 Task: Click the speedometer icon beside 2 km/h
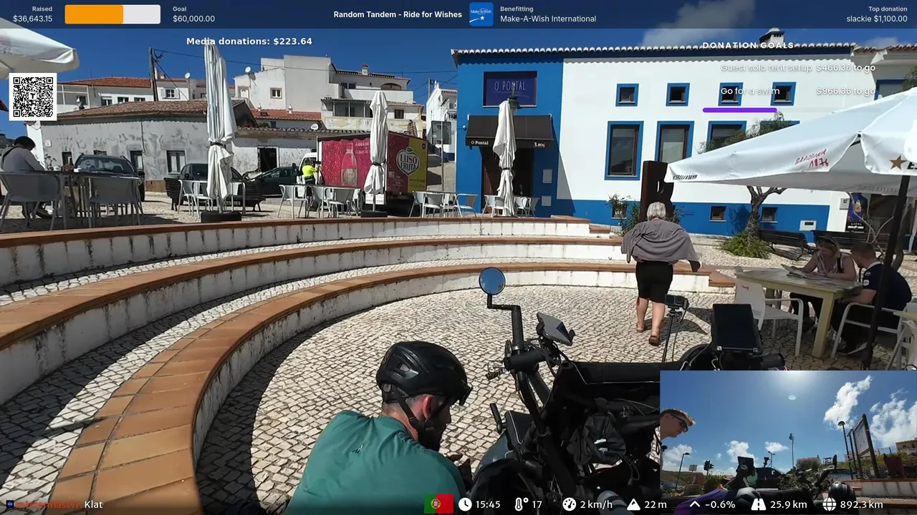pos(569,504)
